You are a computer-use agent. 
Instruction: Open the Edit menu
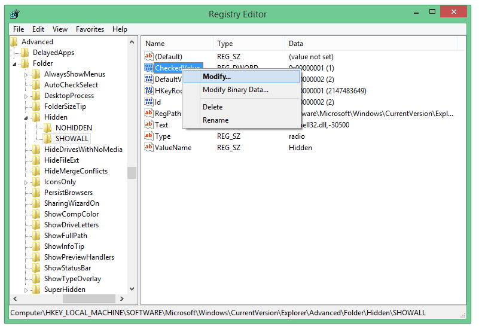pyautogui.click(x=38, y=29)
